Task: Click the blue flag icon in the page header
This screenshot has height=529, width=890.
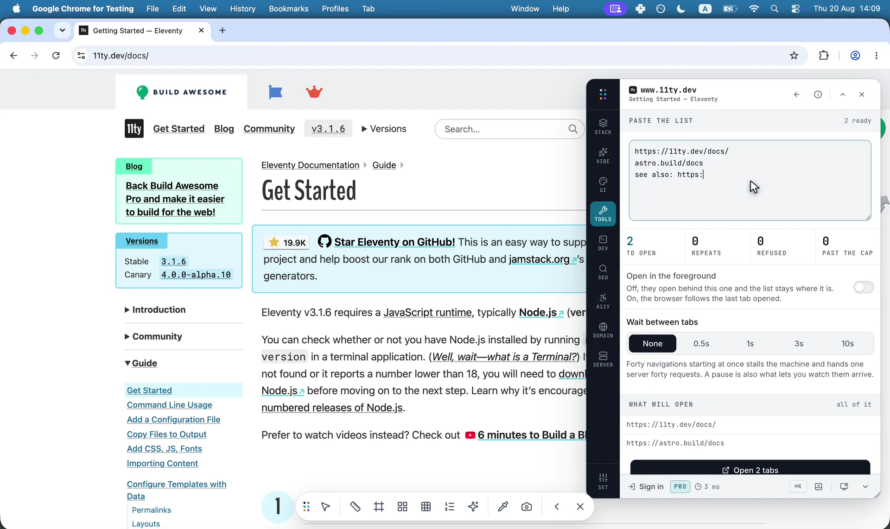Action: [x=275, y=92]
